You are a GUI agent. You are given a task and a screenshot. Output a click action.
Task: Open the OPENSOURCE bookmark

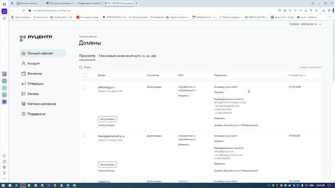click(x=115, y=17)
